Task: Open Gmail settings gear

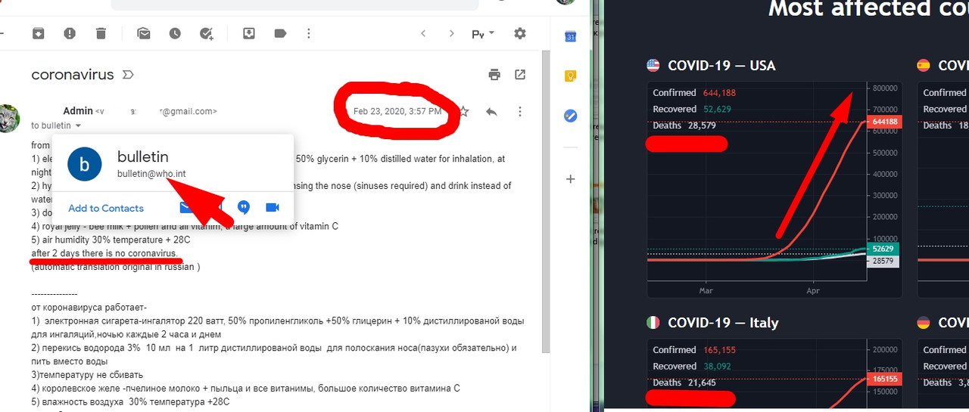Action: [520, 33]
